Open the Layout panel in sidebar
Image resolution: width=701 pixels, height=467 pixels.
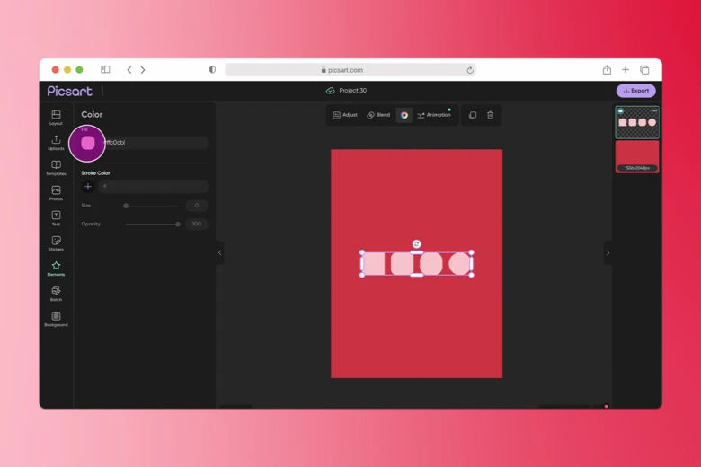[x=56, y=117]
